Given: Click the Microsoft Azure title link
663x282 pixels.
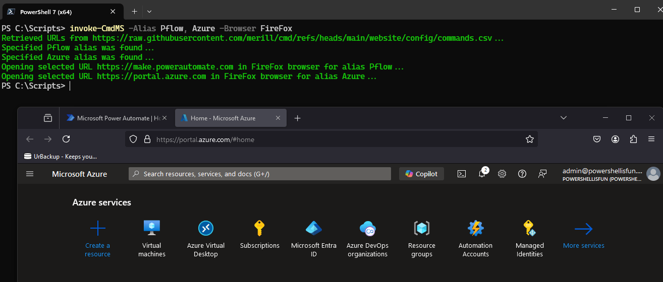Looking at the screenshot, I should (x=80, y=174).
